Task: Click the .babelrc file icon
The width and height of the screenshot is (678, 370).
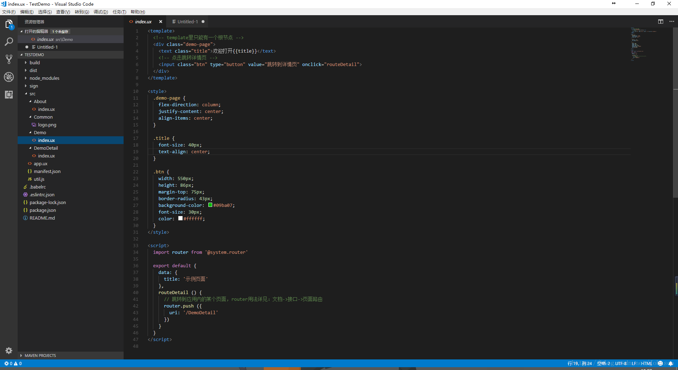Action: point(25,187)
